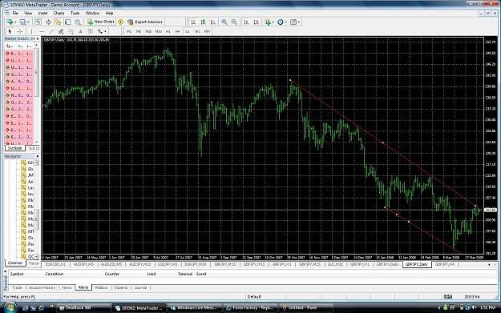Select the Crosshair tool
This screenshot has width=501, height=313.
[20, 31]
